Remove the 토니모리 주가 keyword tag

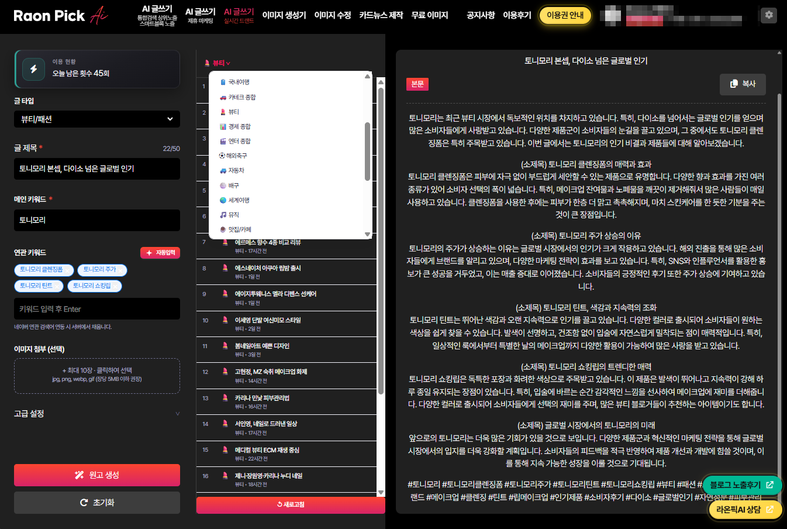tap(122, 270)
